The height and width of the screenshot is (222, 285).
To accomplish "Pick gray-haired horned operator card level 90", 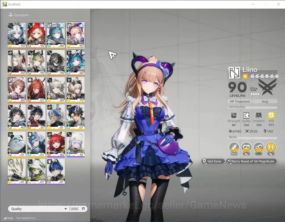I will tap(17, 62).
